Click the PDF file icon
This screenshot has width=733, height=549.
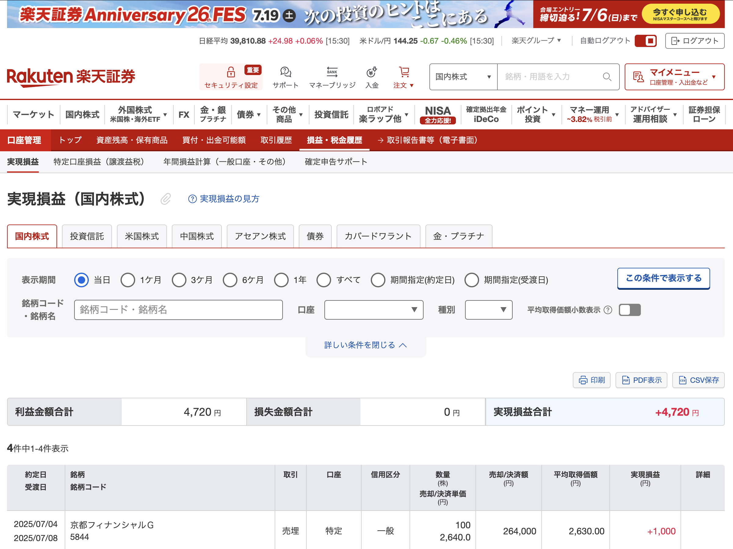626,380
